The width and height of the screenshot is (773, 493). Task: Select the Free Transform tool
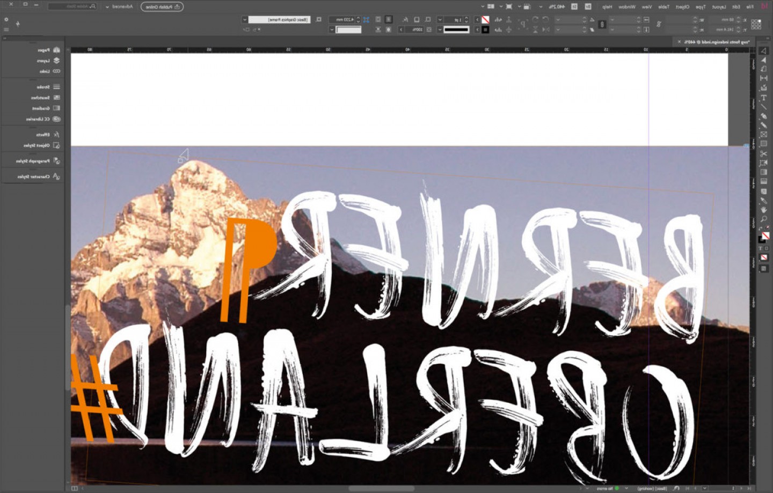[x=763, y=163]
